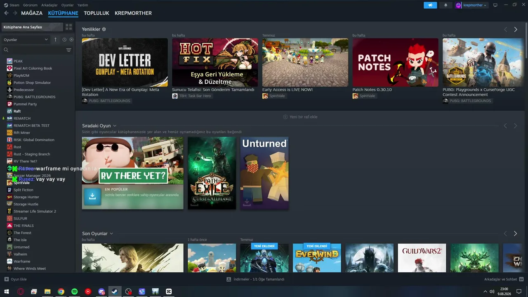This screenshot has width=528, height=297.
Task: Click the library search magnifier icon
Action: [x=6, y=50]
